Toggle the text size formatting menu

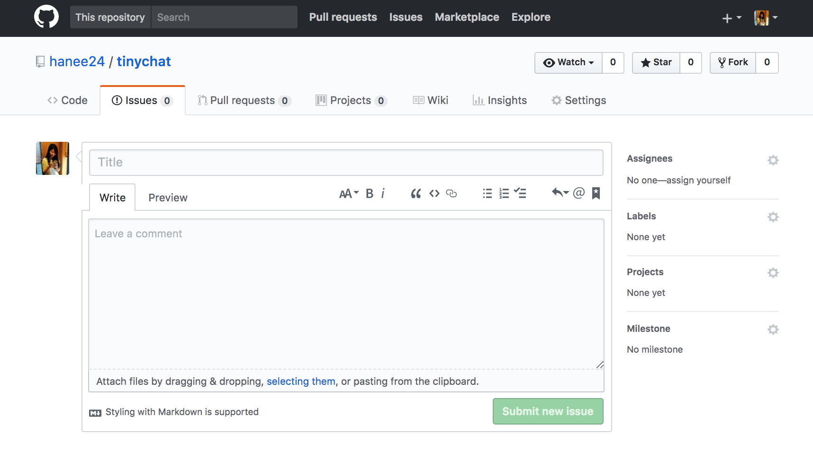click(349, 193)
